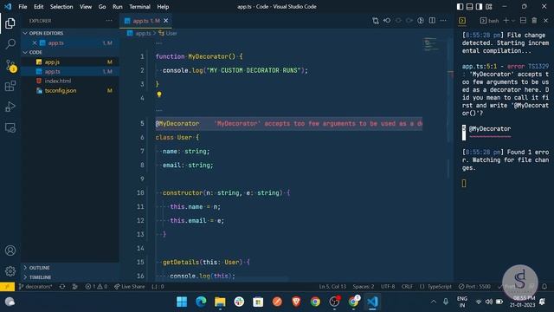This screenshot has width=554, height=312.
Task: Select app.ts under the CODE folder
Action: click(70, 71)
